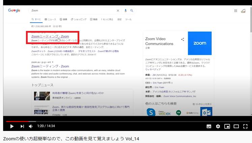The height and width of the screenshot is (143, 252).
Task: Open the ITmedia Zoom vulnerability article
Action: click(91, 108)
